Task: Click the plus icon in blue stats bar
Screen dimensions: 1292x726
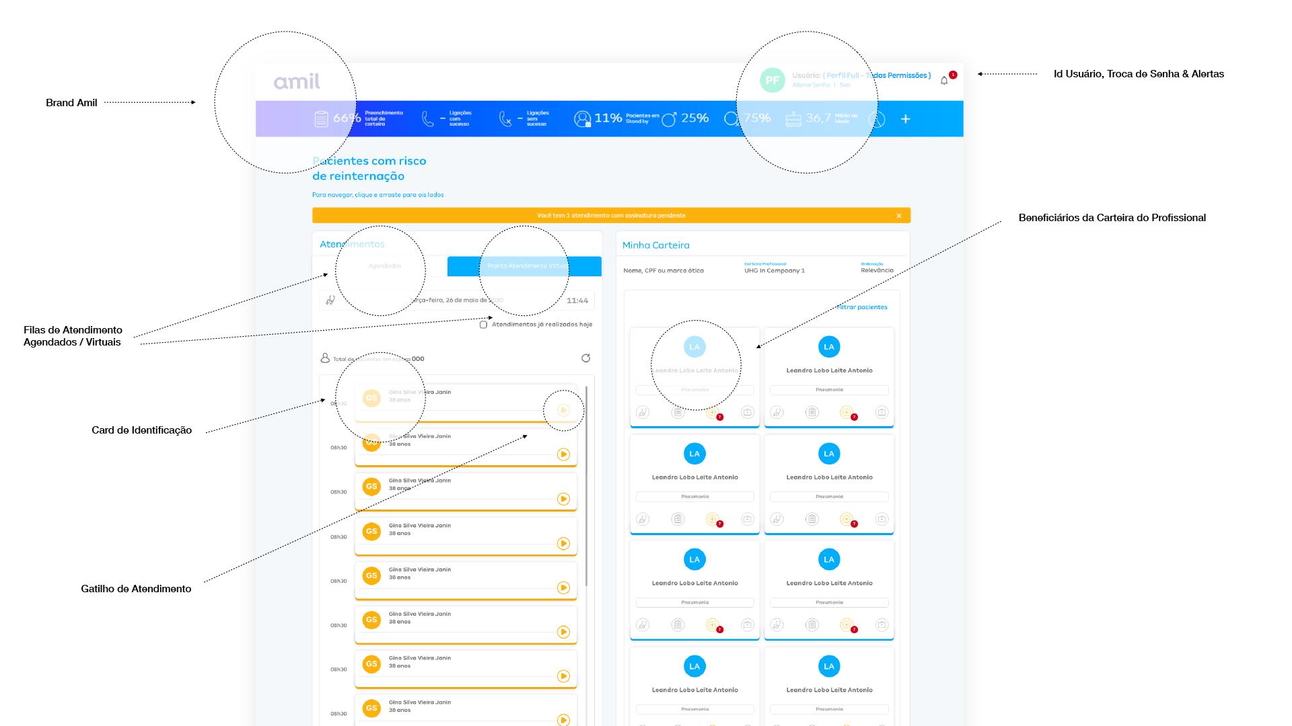Action: [x=906, y=119]
